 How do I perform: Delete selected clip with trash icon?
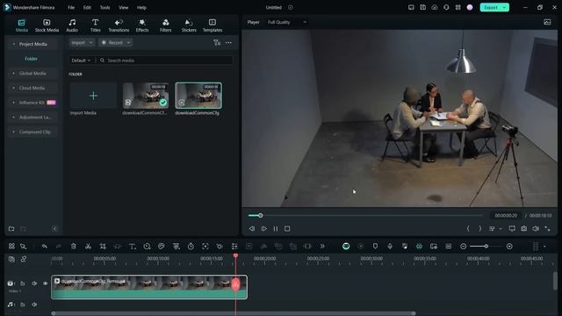pos(74,247)
